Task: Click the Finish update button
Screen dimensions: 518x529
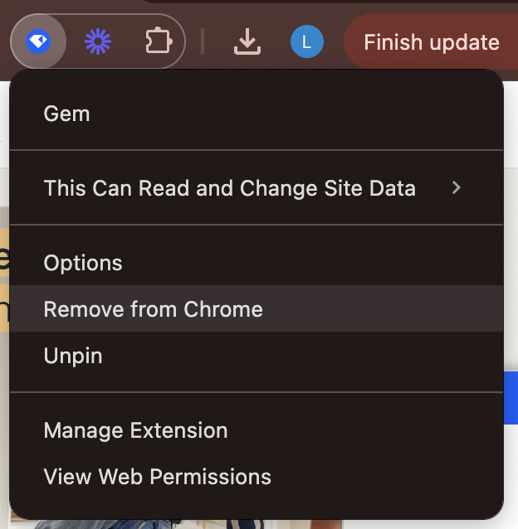Action: [x=431, y=41]
